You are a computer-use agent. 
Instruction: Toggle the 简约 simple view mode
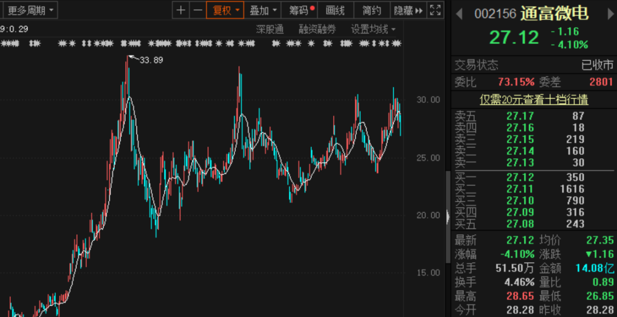pyautogui.click(x=372, y=10)
